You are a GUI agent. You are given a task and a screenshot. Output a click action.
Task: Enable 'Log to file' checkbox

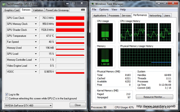point(7,94)
